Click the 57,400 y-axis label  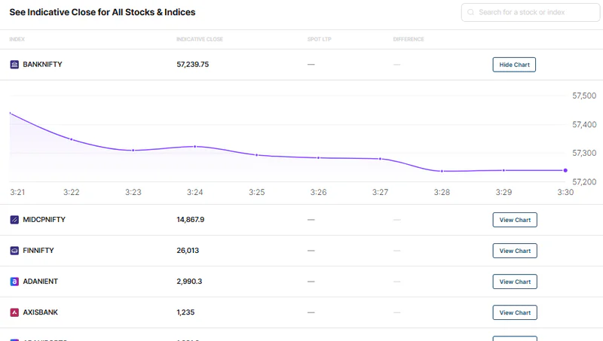point(584,124)
